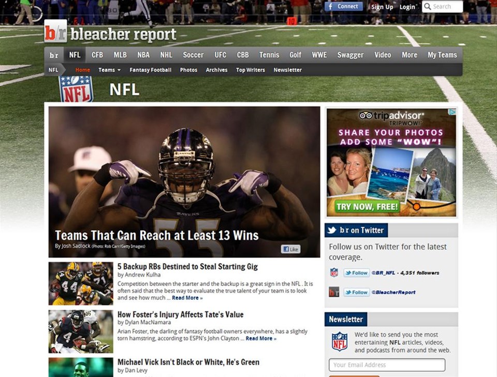Click author name Dan Levy
This screenshot has width=497, height=377.
pos(136,370)
